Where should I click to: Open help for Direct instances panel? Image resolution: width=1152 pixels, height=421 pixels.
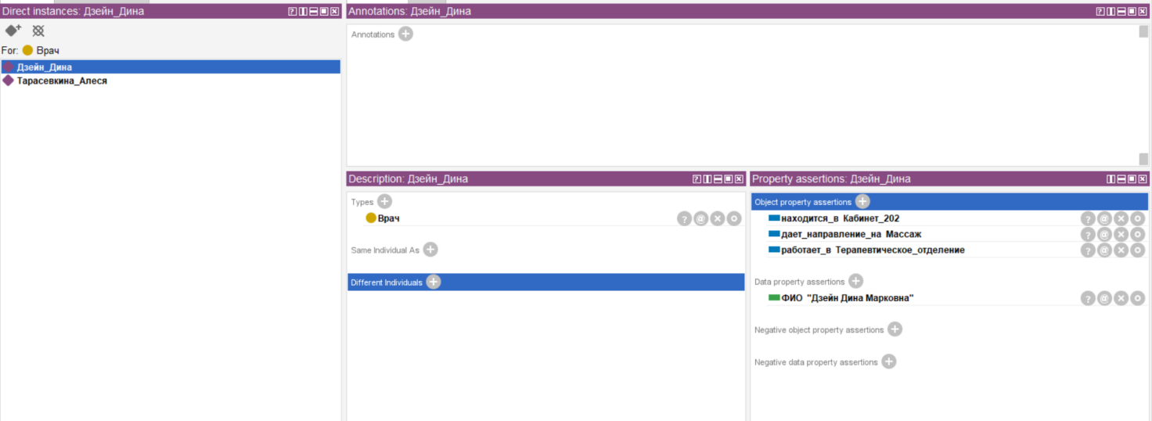point(293,12)
